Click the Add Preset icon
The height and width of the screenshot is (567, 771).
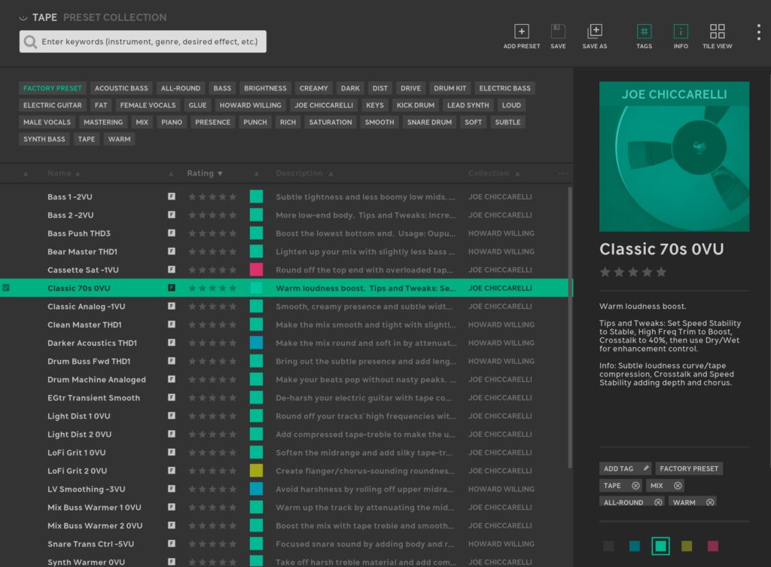(521, 32)
